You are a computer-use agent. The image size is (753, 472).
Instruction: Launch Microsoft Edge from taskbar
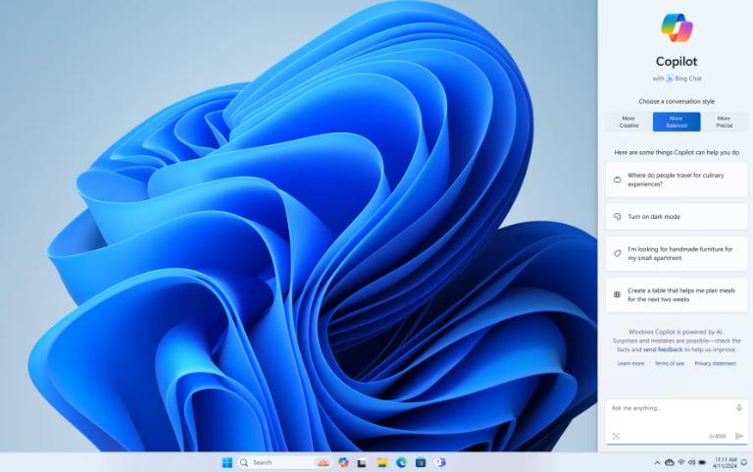(401, 462)
